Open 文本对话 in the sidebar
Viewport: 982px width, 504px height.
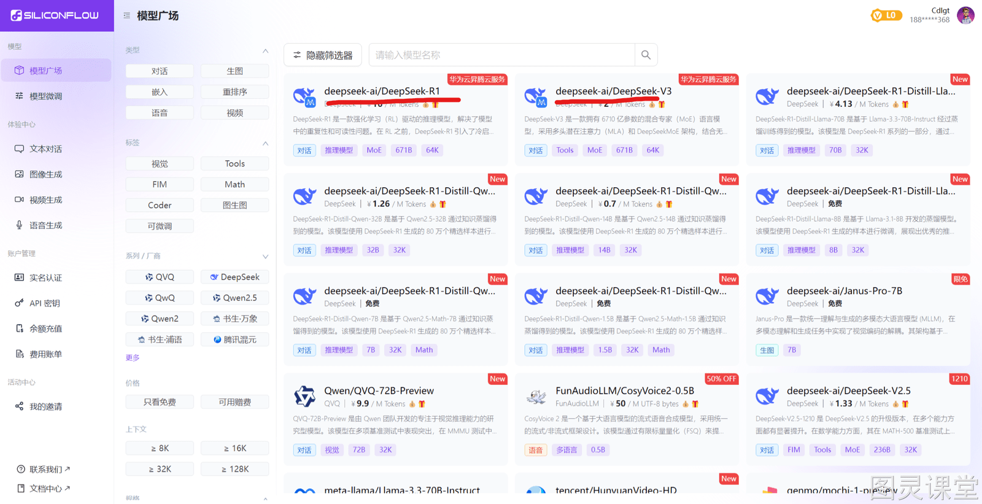pyautogui.click(x=56, y=149)
